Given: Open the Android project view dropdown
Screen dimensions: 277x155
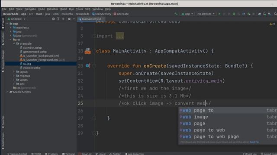Looking at the screenshot, I should tap(16, 19).
